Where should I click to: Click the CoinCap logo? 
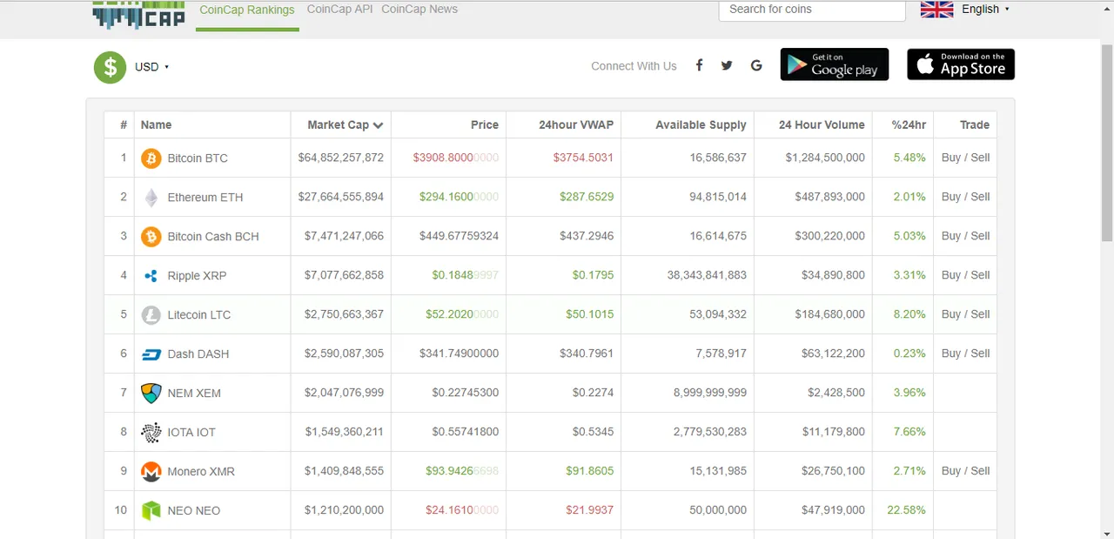[138, 15]
